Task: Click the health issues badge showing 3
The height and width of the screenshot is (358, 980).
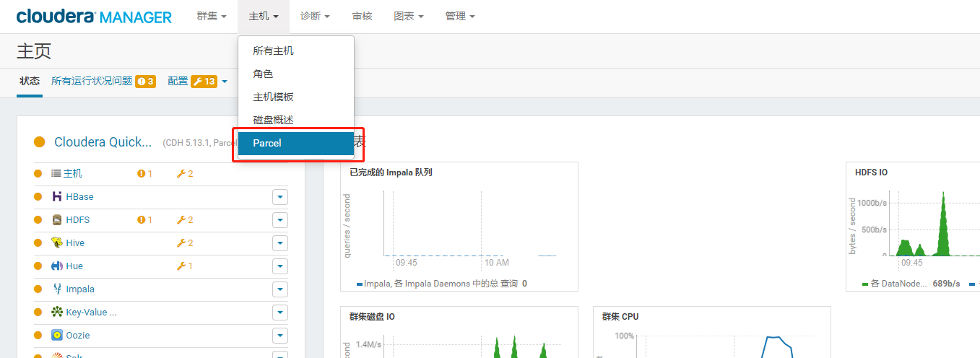Action: pos(145,82)
